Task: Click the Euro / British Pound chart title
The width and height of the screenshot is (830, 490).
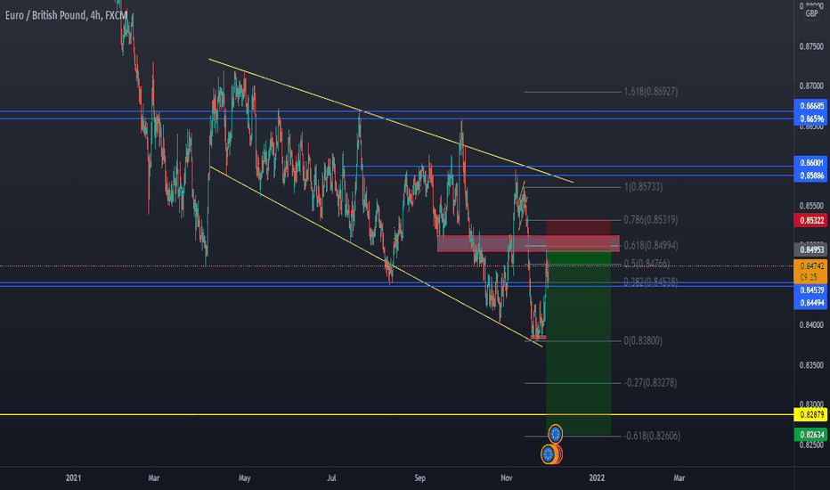Action: [67, 15]
